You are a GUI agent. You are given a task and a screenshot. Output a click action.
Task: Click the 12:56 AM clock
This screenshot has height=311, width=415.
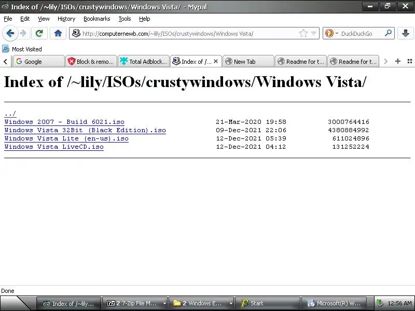pos(399,303)
